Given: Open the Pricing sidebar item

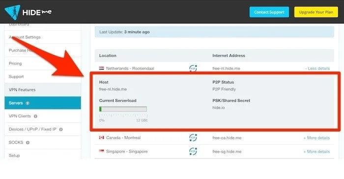Looking at the screenshot, I should coord(43,64).
